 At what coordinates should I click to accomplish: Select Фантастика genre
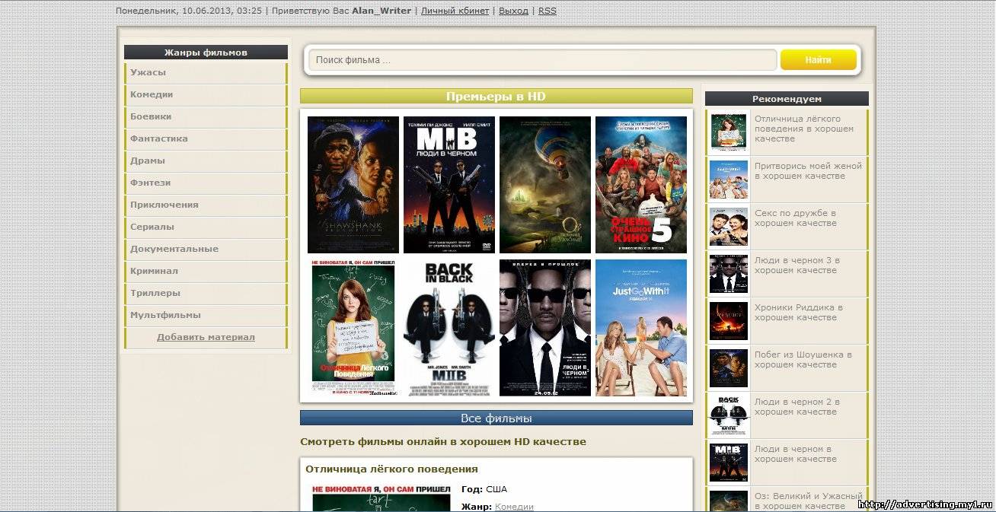point(206,139)
